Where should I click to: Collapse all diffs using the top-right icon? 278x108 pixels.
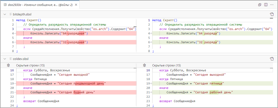pos(260,5)
